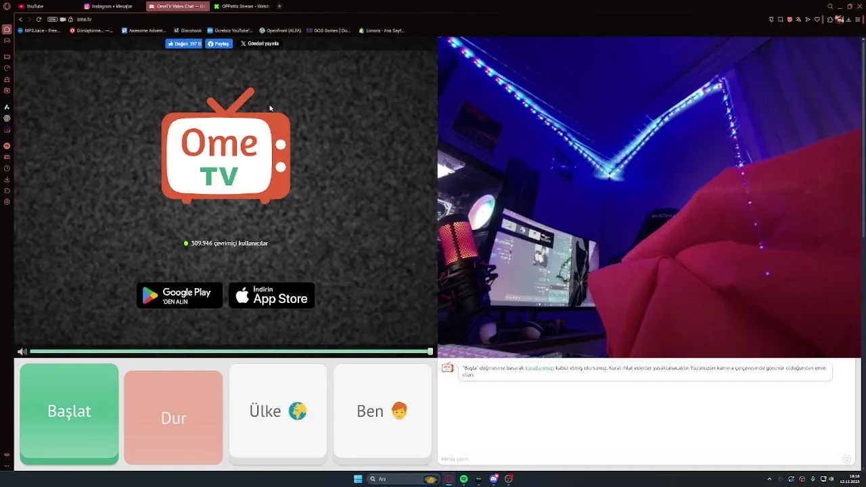866x487 pixels.
Task: Show hidden system tray icons
Action: point(769,479)
